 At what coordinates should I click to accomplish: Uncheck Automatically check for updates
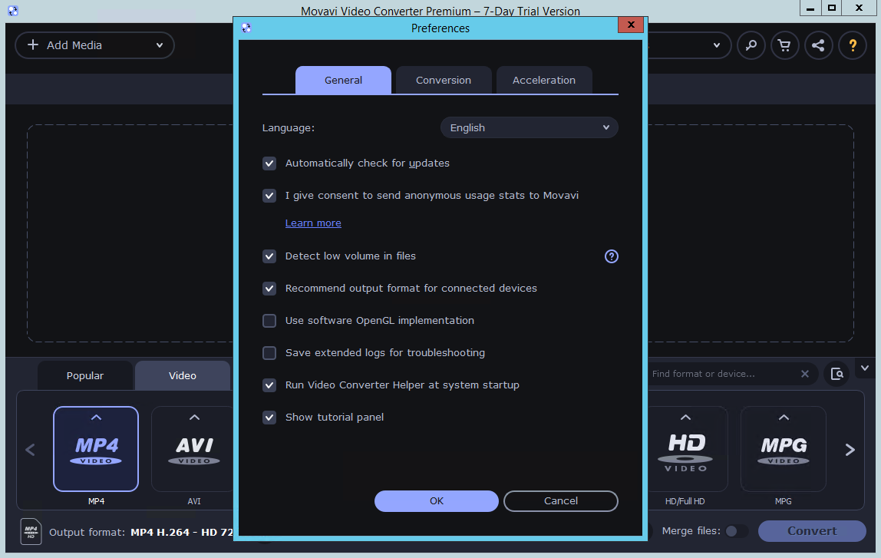(x=269, y=163)
